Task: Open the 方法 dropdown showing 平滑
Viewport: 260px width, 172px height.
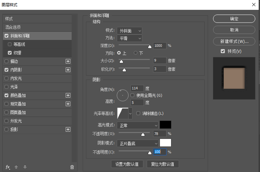Action: 130,38
